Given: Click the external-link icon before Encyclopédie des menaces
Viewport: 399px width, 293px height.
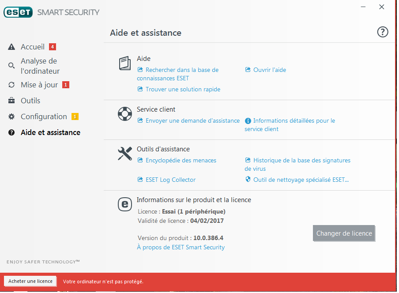Looking at the screenshot, I should coord(140,160).
